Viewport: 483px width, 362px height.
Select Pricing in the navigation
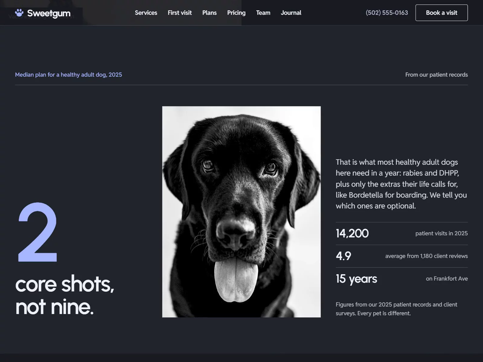click(x=236, y=13)
